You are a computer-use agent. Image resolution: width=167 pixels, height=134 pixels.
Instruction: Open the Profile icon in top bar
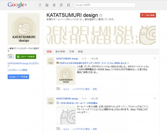pyautogui.click(x=54, y=5)
